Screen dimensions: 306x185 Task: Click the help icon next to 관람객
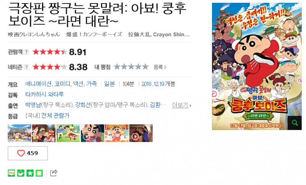click(26, 52)
